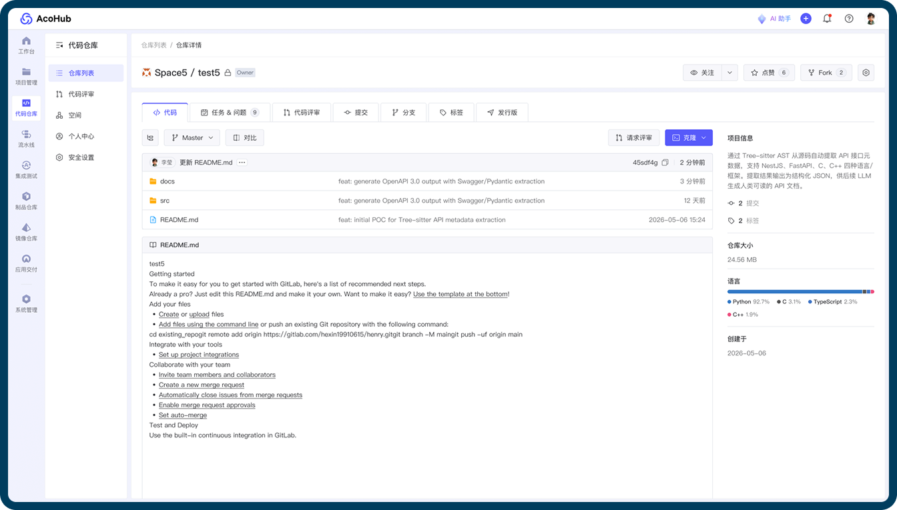Open the src folder

pos(164,201)
